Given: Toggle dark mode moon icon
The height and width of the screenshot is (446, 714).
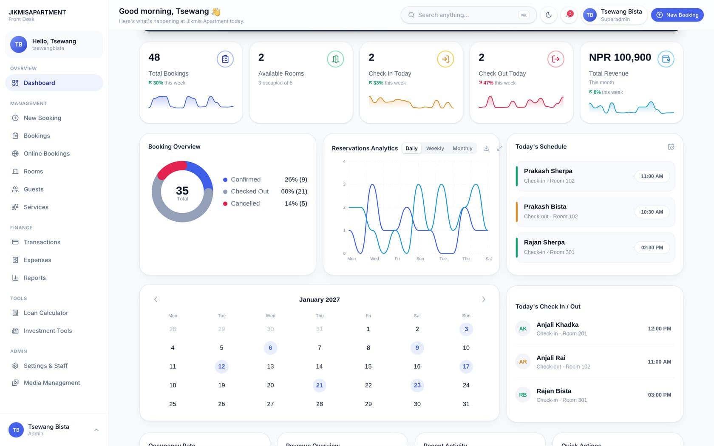Looking at the screenshot, I should (549, 15).
